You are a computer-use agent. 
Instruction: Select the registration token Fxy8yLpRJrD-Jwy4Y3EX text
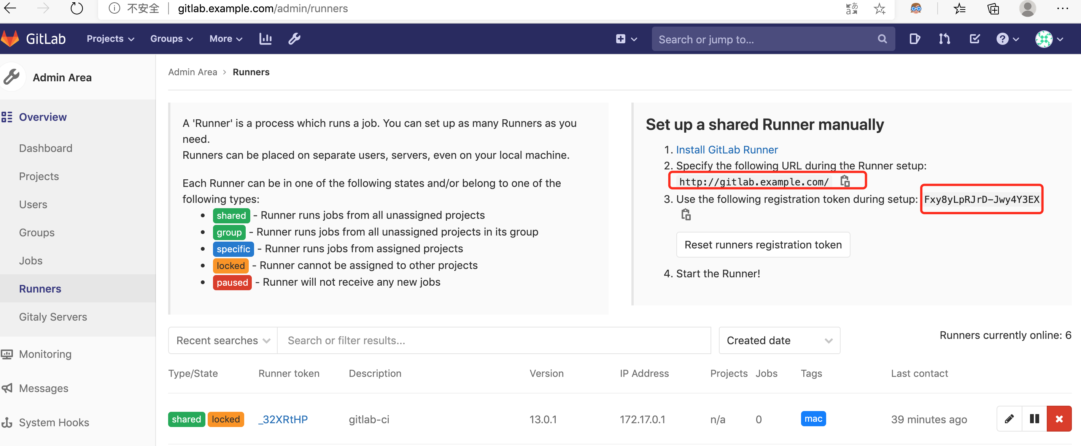982,199
